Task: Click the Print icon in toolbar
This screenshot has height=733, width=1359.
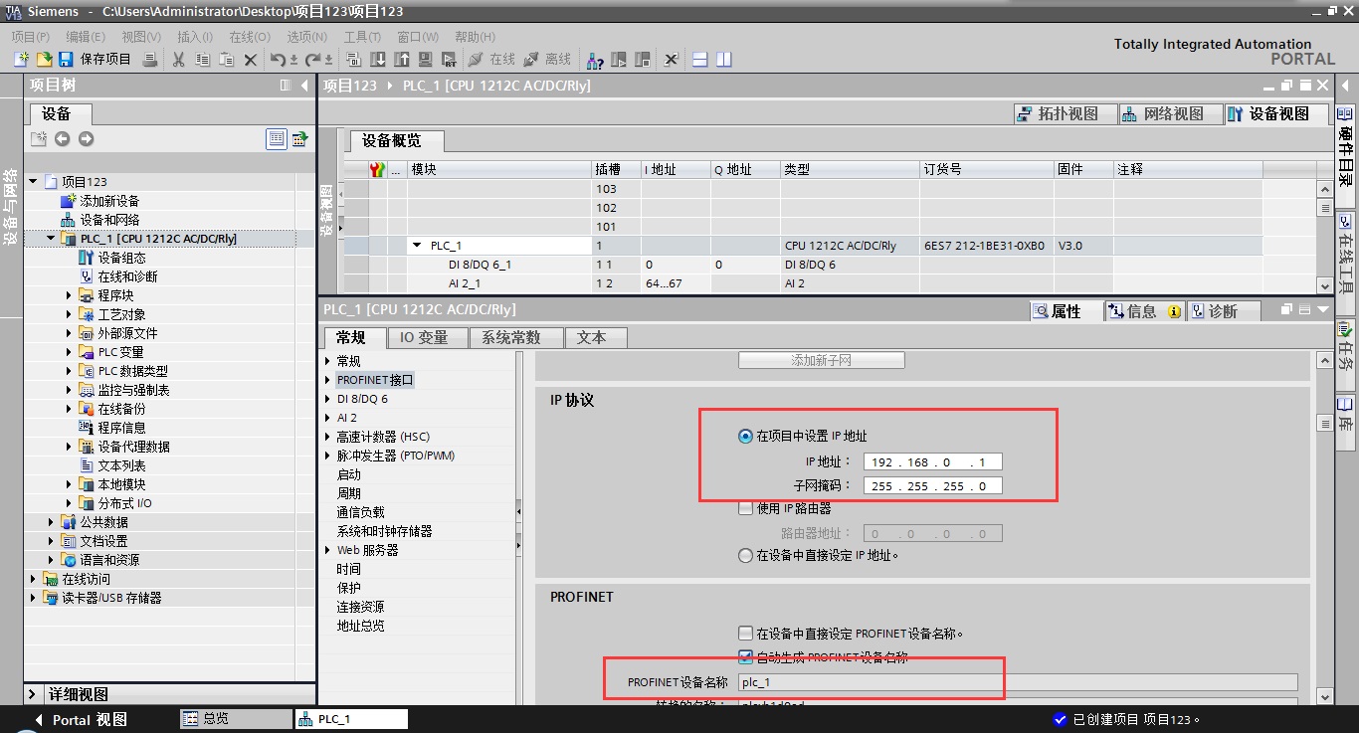Action: pos(150,60)
